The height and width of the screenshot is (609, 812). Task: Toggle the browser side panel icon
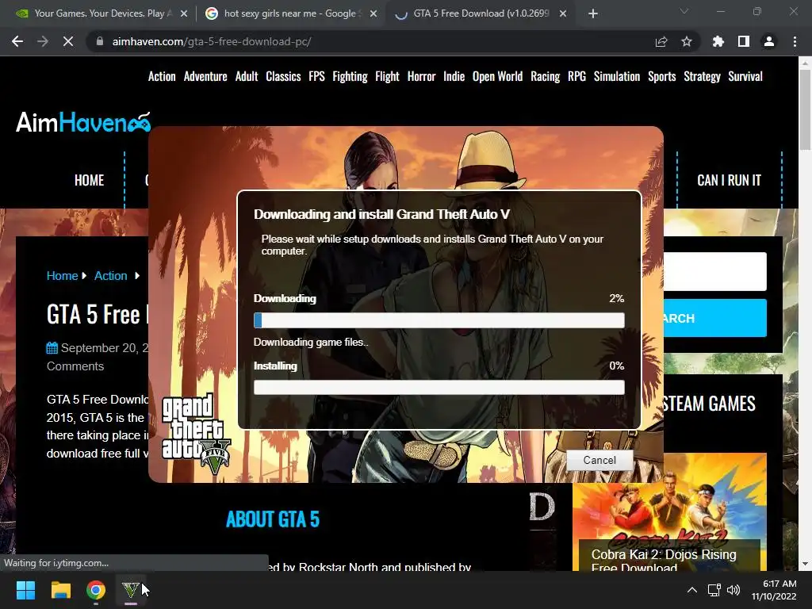[744, 41]
